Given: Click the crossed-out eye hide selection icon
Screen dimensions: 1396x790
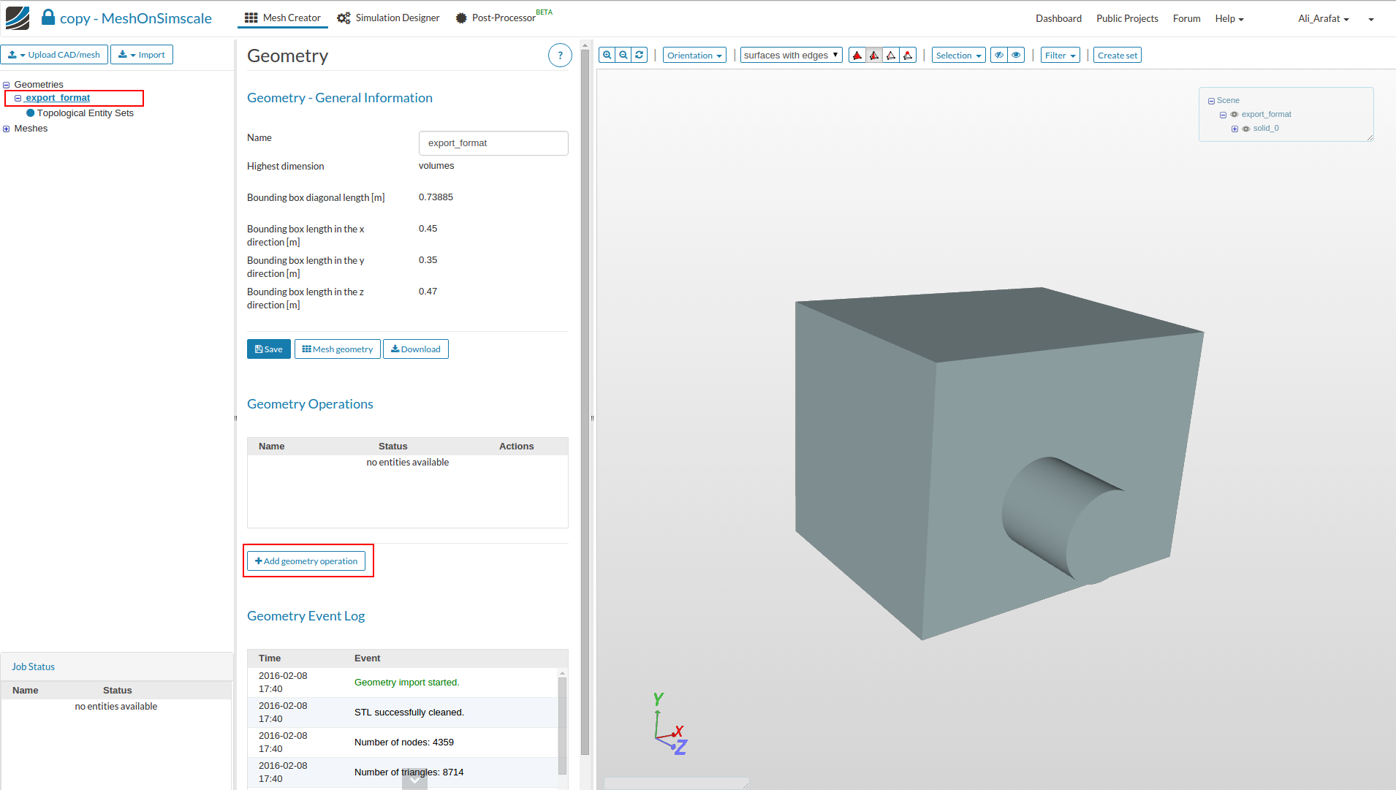Looking at the screenshot, I should [998, 55].
